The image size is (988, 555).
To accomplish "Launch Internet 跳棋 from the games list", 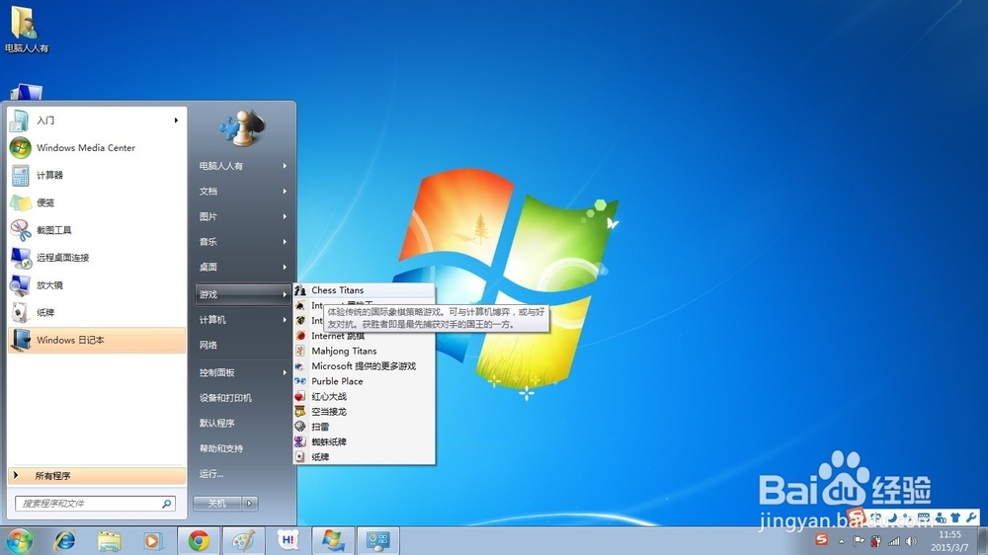I will [364, 336].
